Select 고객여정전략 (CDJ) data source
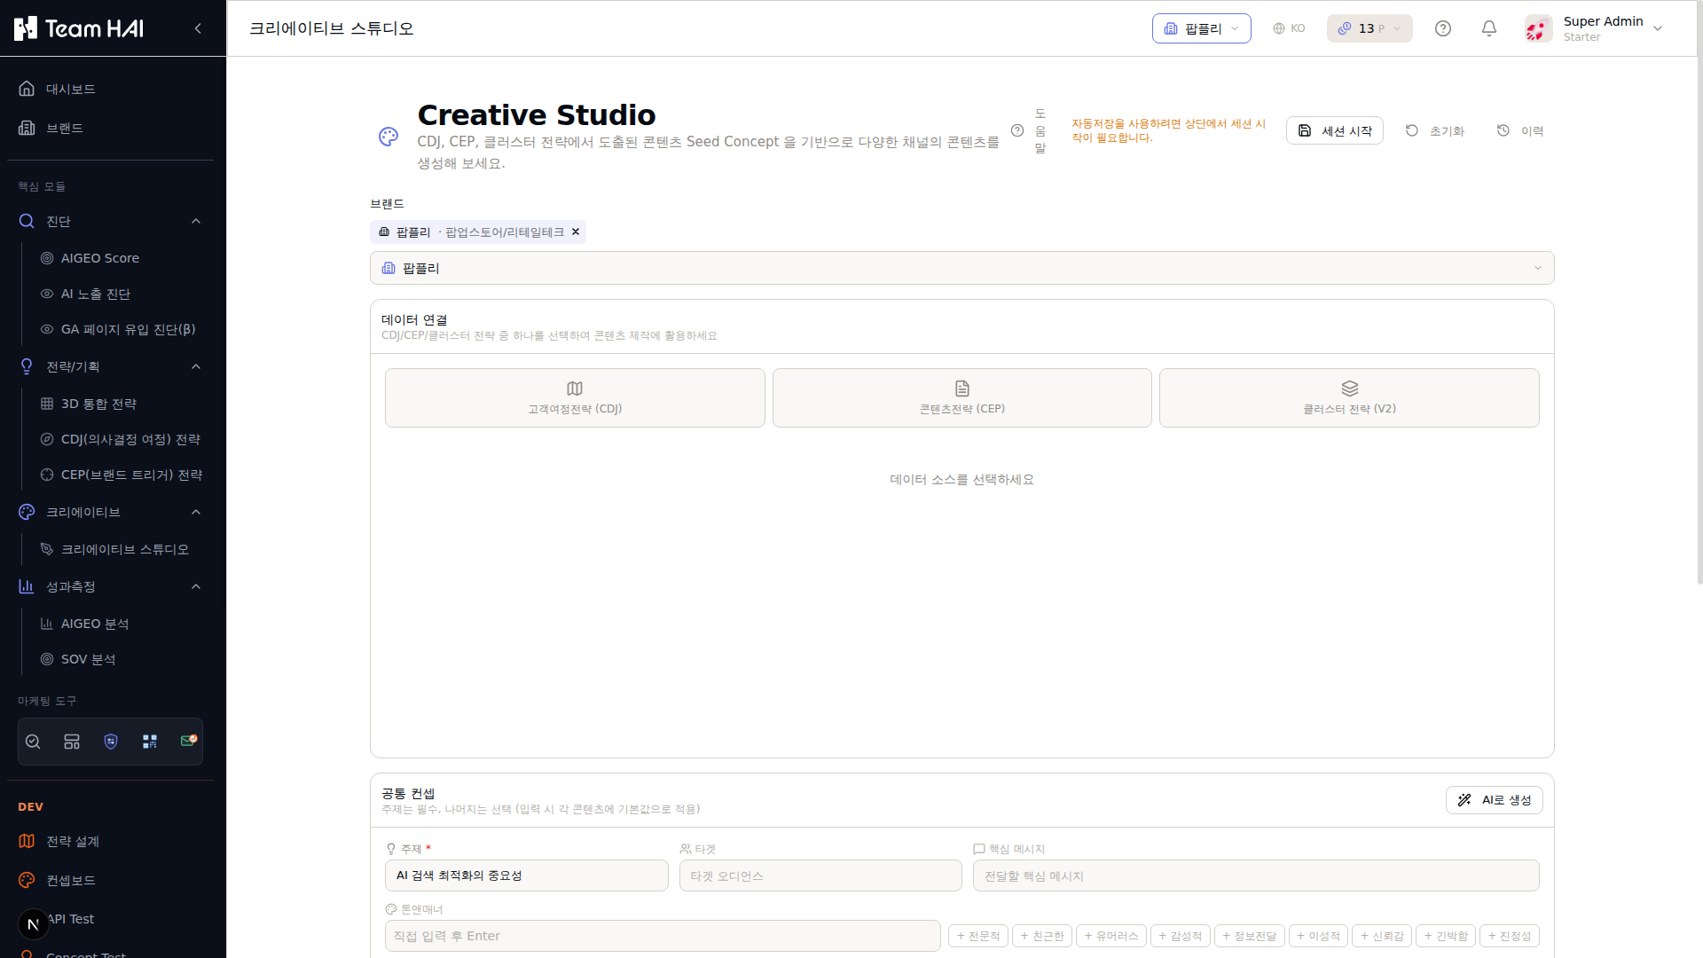 coord(575,397)
